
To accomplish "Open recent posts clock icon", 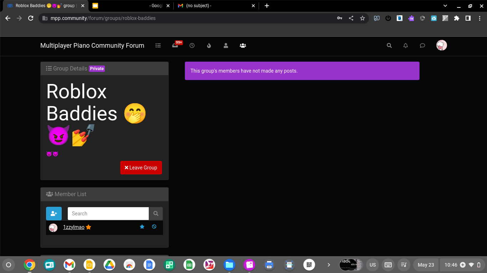I will click(x=192, y=46).
